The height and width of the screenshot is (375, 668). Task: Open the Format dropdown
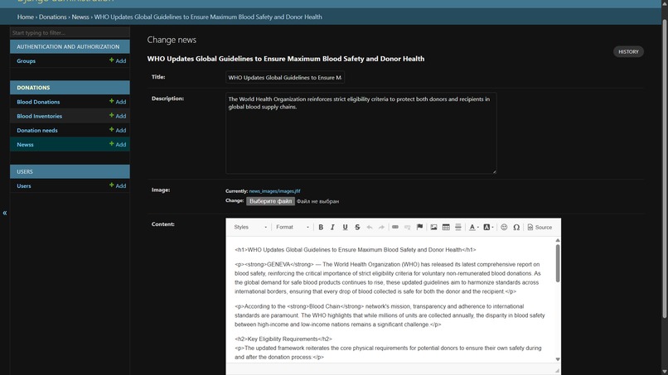(293, 228)
